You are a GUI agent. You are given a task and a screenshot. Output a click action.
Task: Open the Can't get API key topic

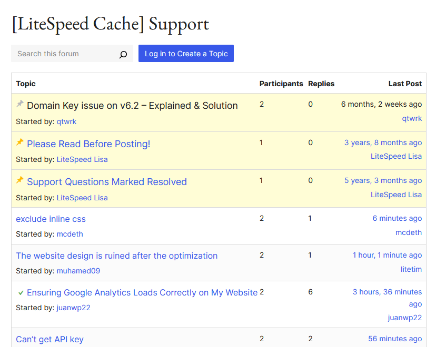coord(49,339)
